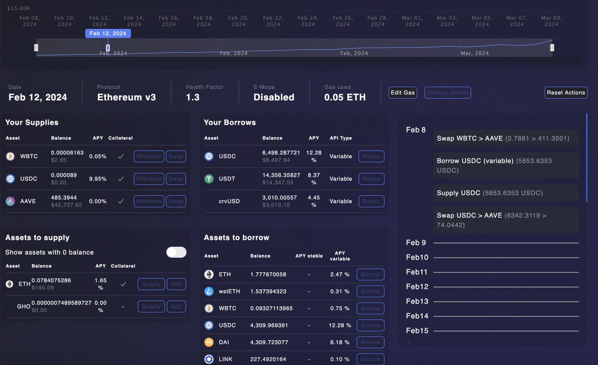
Task: Click the USDC icon in Your Supplies
Action: 9,179
